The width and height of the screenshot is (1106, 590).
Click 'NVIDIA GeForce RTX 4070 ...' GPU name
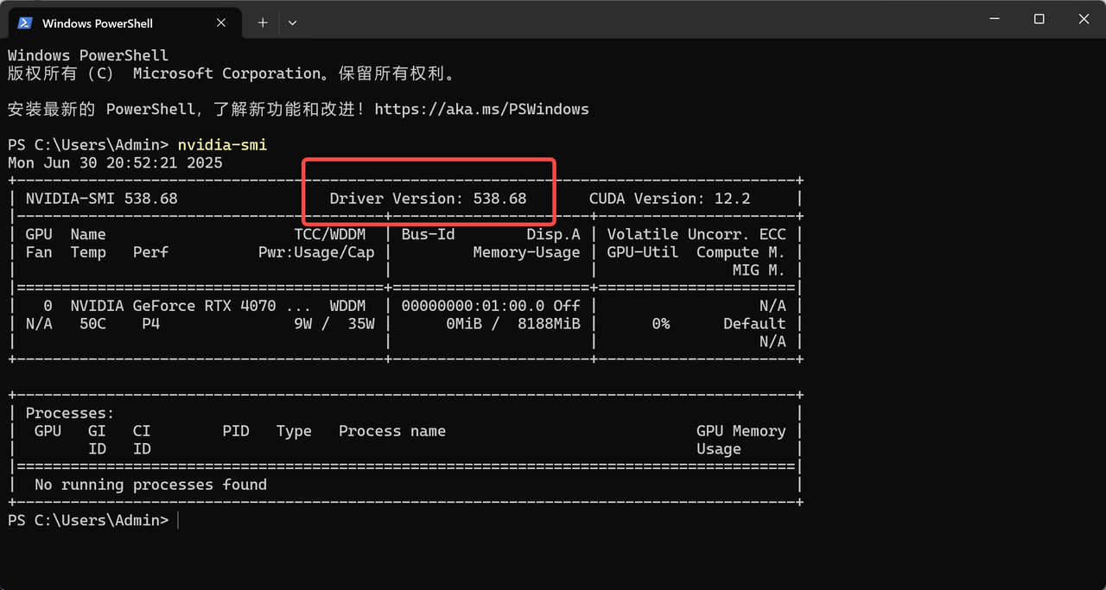(x=191, y=306)
